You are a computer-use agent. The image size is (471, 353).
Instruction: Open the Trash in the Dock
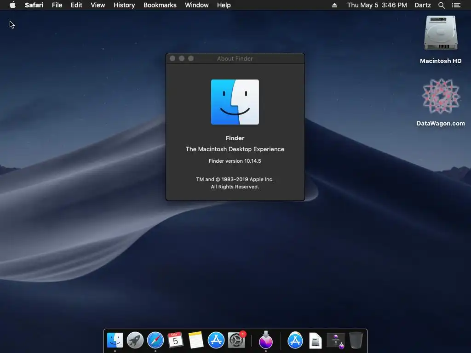(356, 340)
